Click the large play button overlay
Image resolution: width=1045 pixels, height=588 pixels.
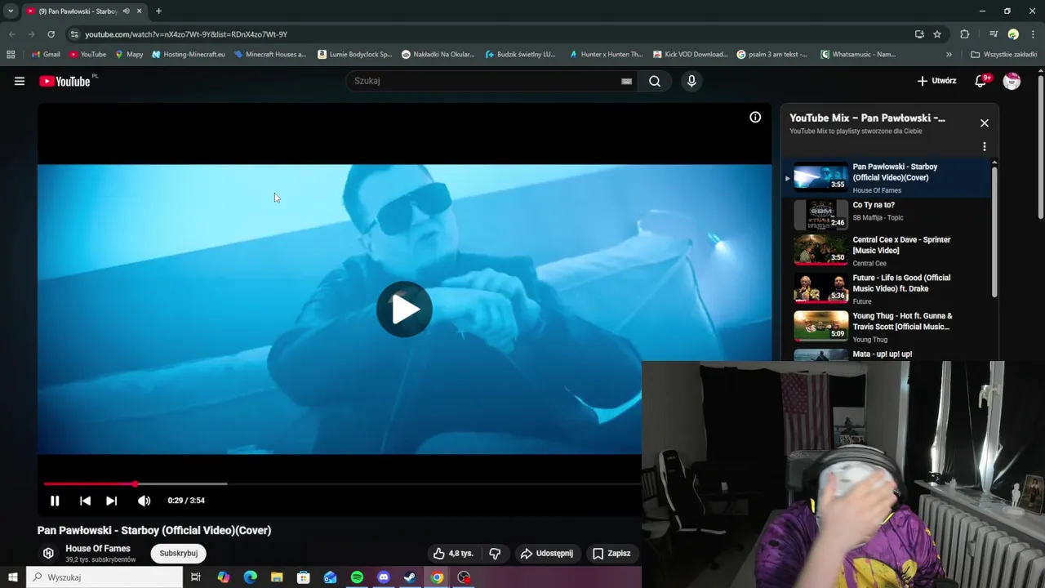[x=404, y=309]
